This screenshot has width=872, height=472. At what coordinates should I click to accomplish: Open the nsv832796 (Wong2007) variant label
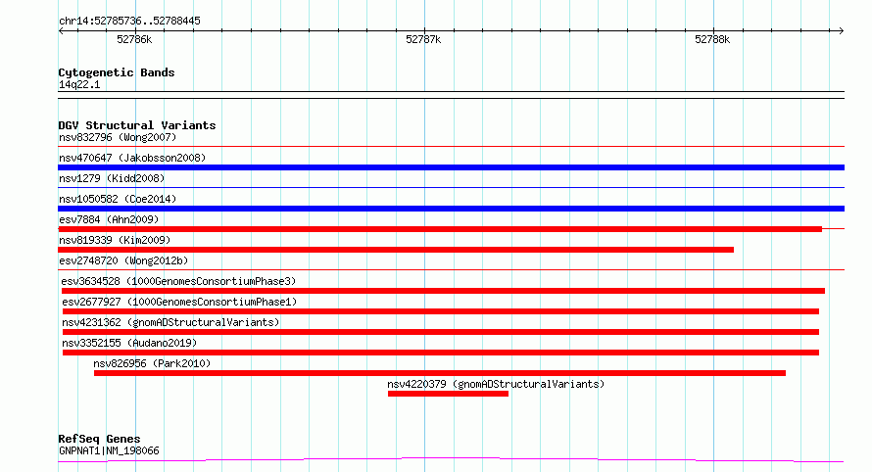click(118, 137)
